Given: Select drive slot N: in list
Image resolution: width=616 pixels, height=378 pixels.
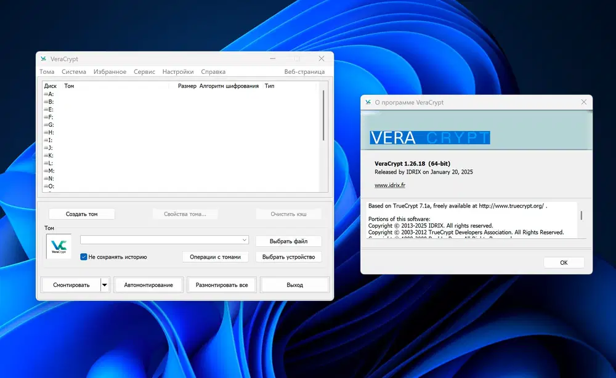Looking at the screenshot, I should click(x=49, y=179).
